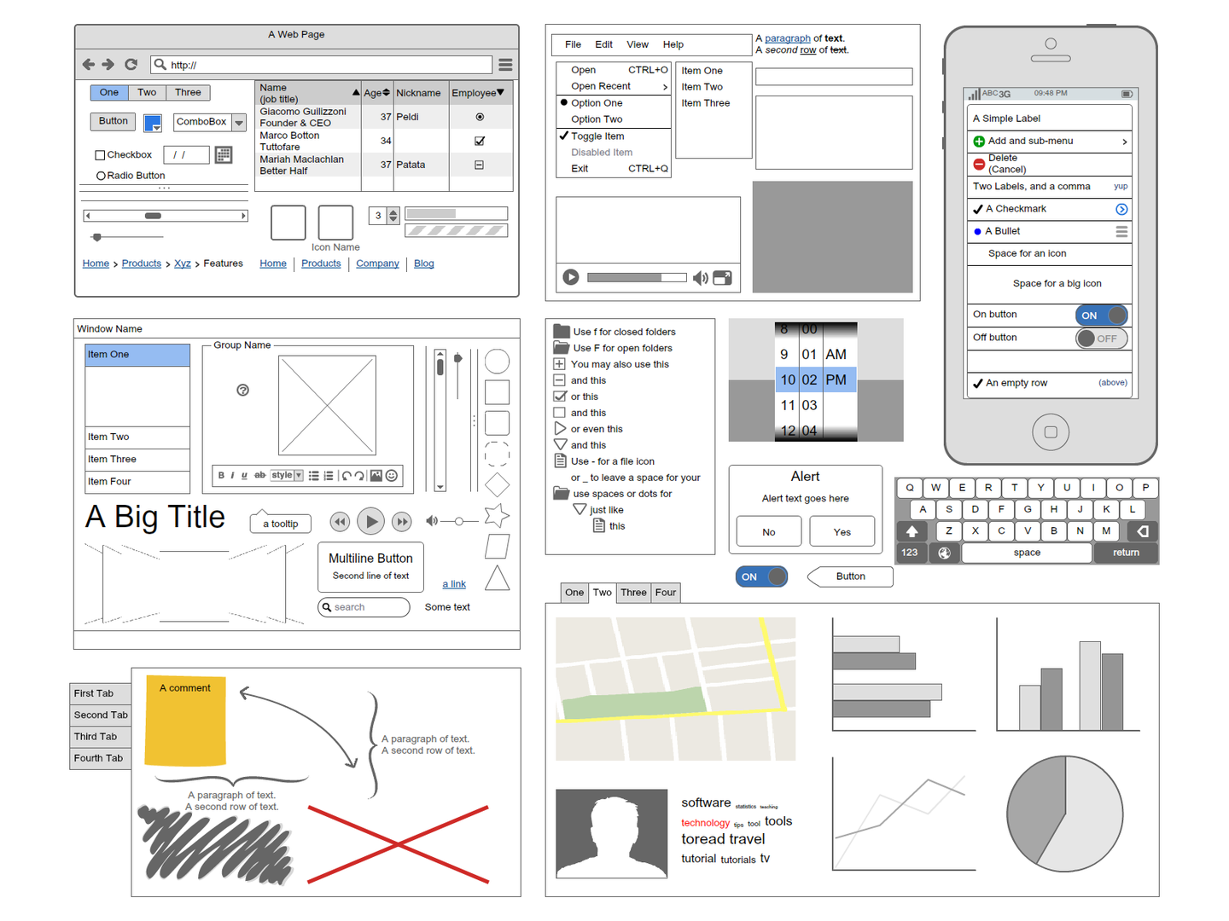This screenshot has width=1229, height=921.
Task: Expand the 'or even this' triangle node
Action: [x=560, y=428]
